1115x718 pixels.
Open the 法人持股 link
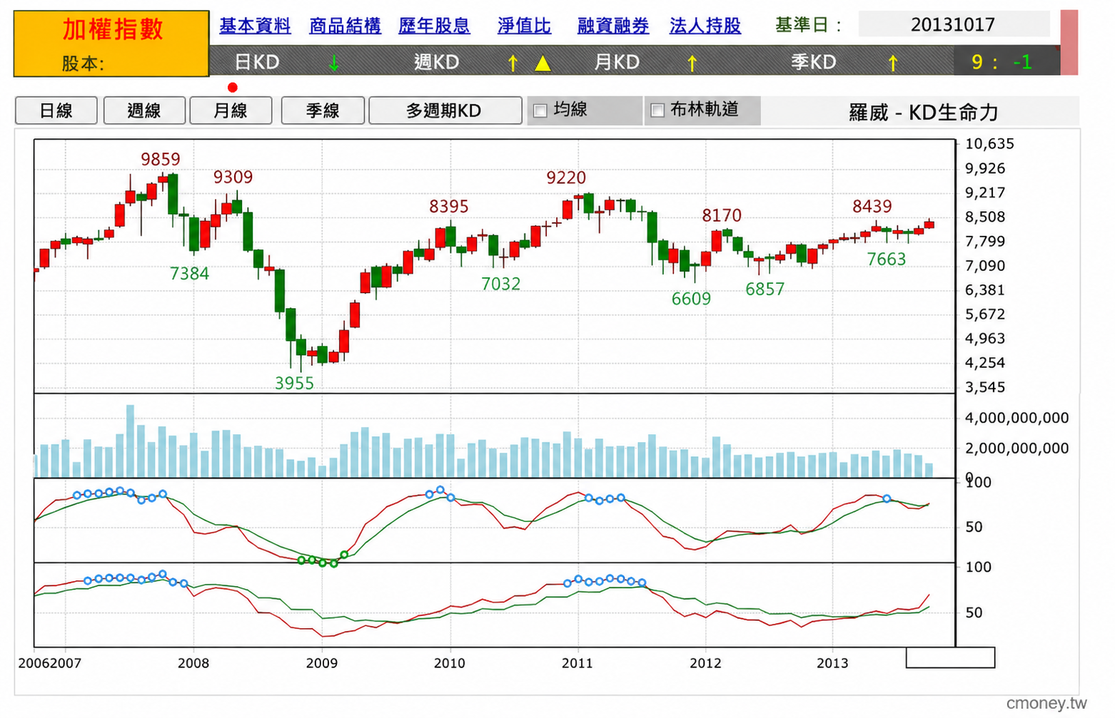tap(705, 26)
